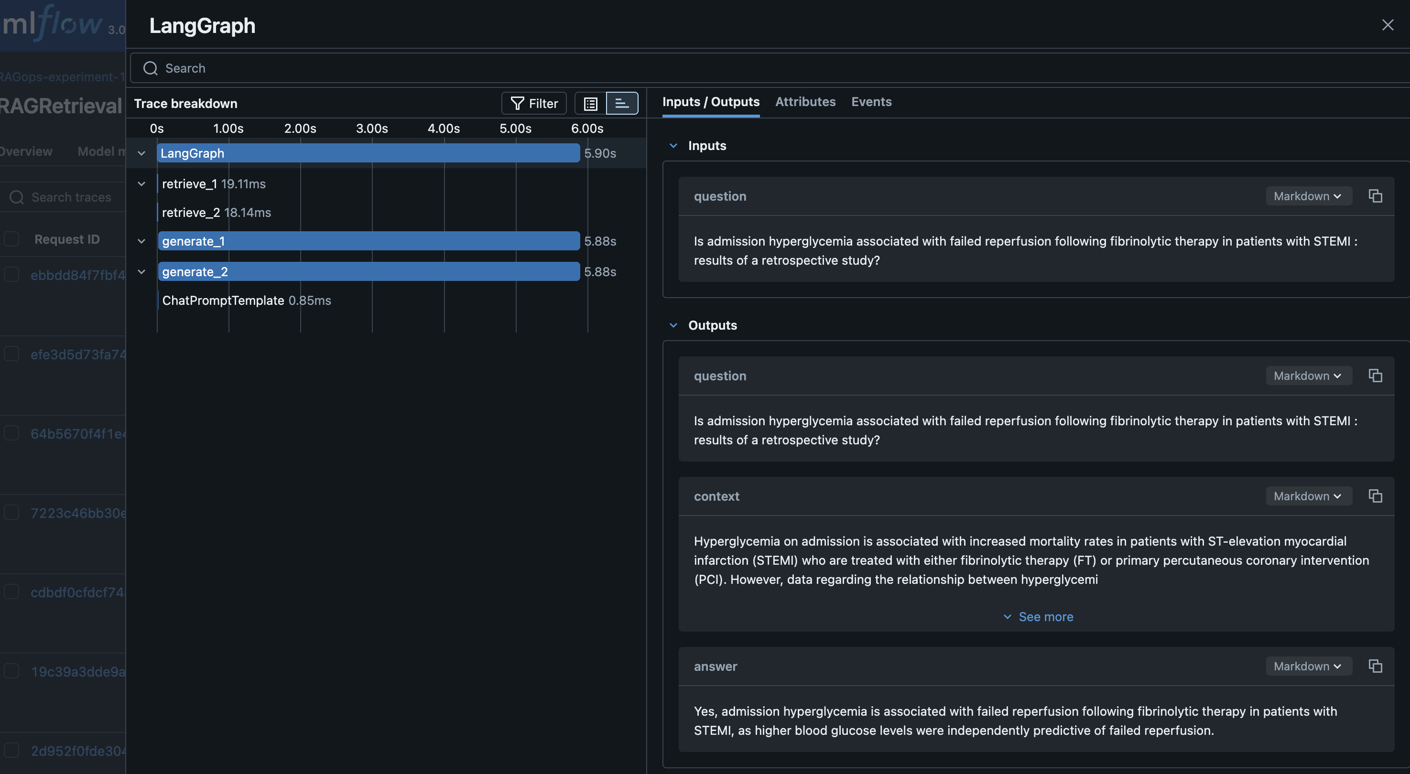
Task: Check the ebbdd84f7fbf trace checkbox
Action: tap(11, 275)
